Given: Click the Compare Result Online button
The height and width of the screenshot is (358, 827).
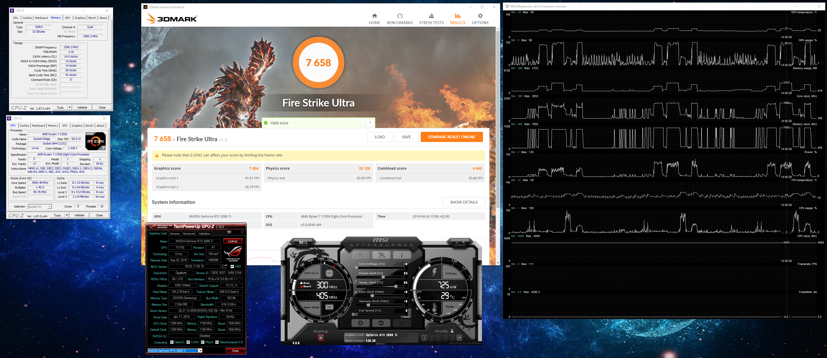Looking at the screenshot, I should point(452,137).
